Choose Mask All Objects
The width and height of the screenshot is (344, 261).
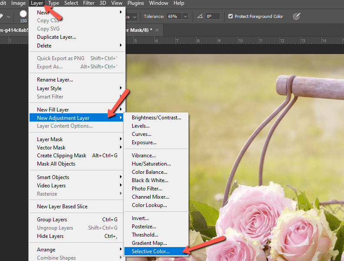(77, 164)
